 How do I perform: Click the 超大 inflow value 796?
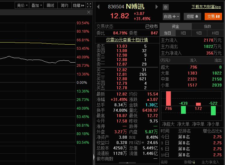tap(194, 67)
